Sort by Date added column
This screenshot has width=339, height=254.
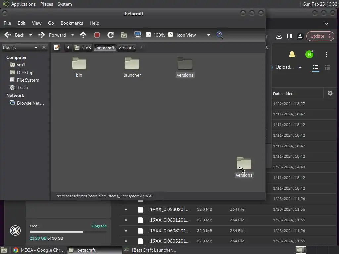283,93
